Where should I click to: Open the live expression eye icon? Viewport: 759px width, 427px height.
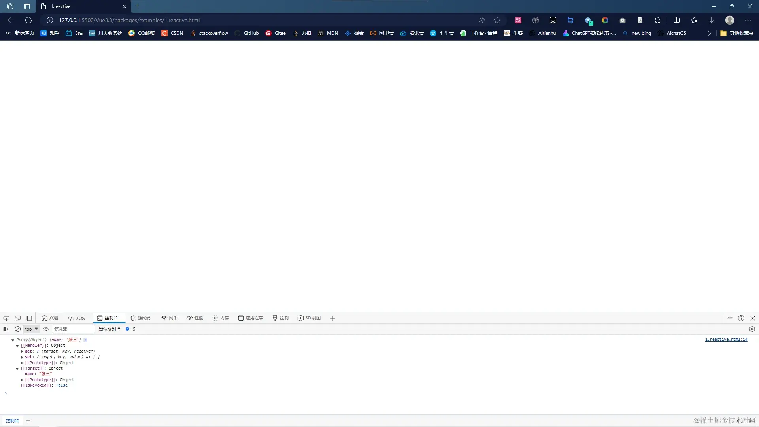[46, 329]
